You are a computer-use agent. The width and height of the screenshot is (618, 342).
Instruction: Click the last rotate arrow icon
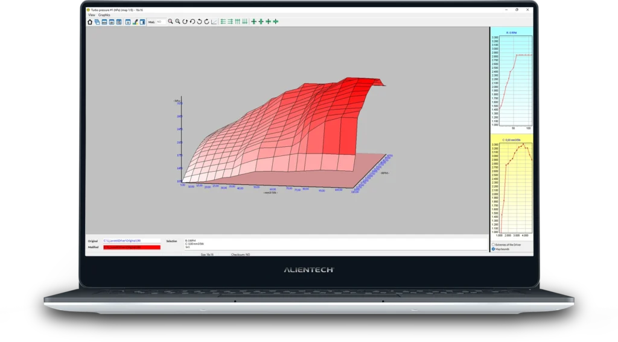(x=206, y=22)
